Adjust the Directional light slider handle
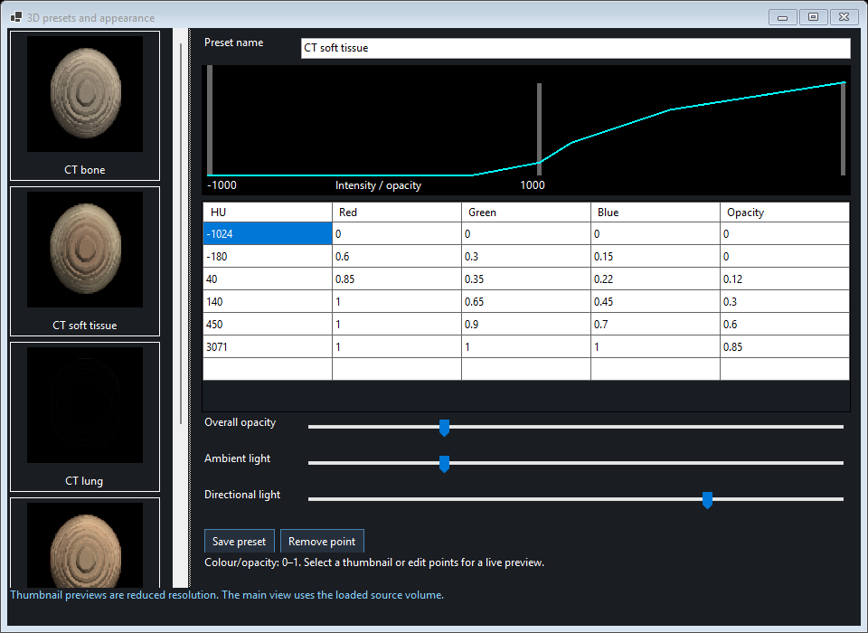Viewport: 868px width, 633px height. pos(707,499)
